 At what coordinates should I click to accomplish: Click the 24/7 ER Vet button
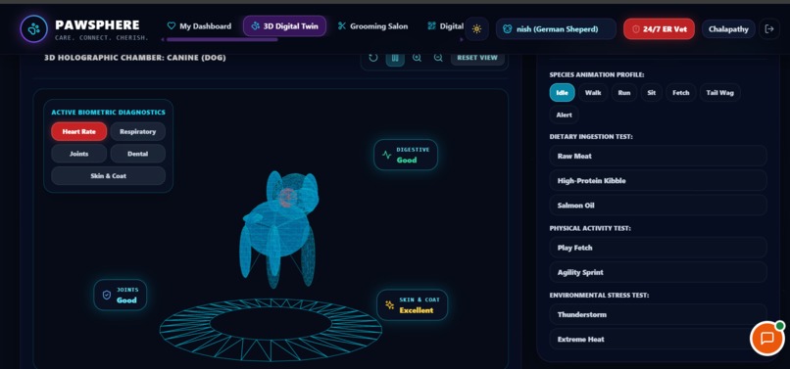coord(659,29)
